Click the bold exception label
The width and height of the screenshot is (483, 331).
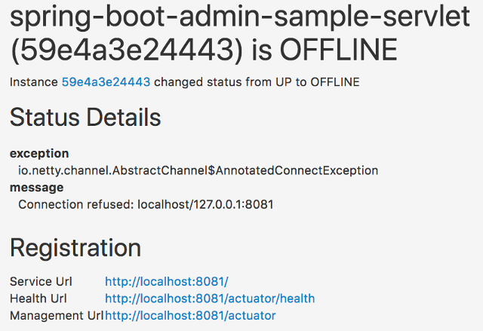(x=39, y=153)
